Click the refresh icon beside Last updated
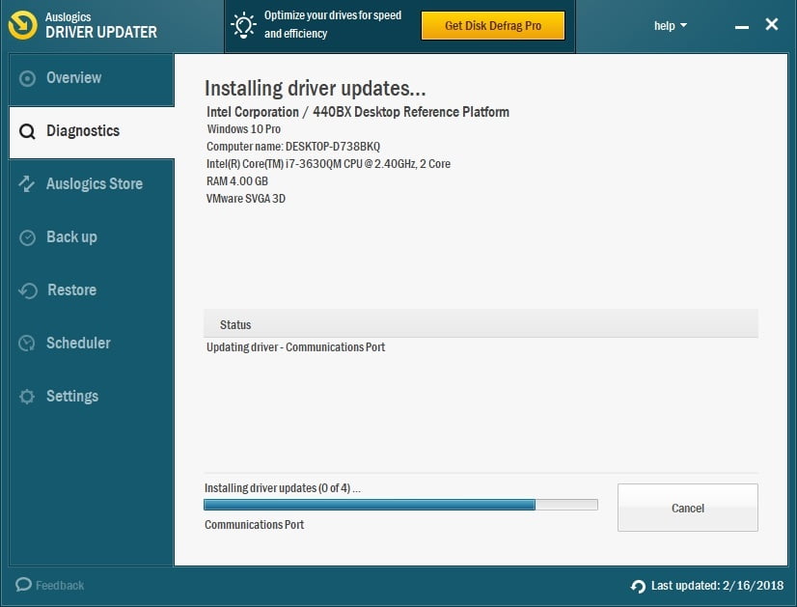797x607 pixels. [x=638, y=586]
